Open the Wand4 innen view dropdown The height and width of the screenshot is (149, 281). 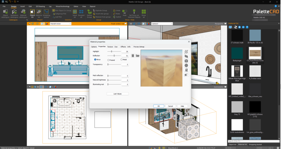click(70, 24)
